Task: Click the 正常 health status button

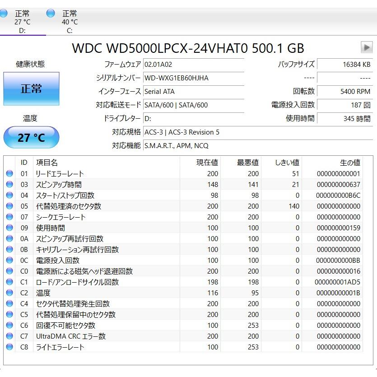Action: pyautogui.click(x=31, y=89)
